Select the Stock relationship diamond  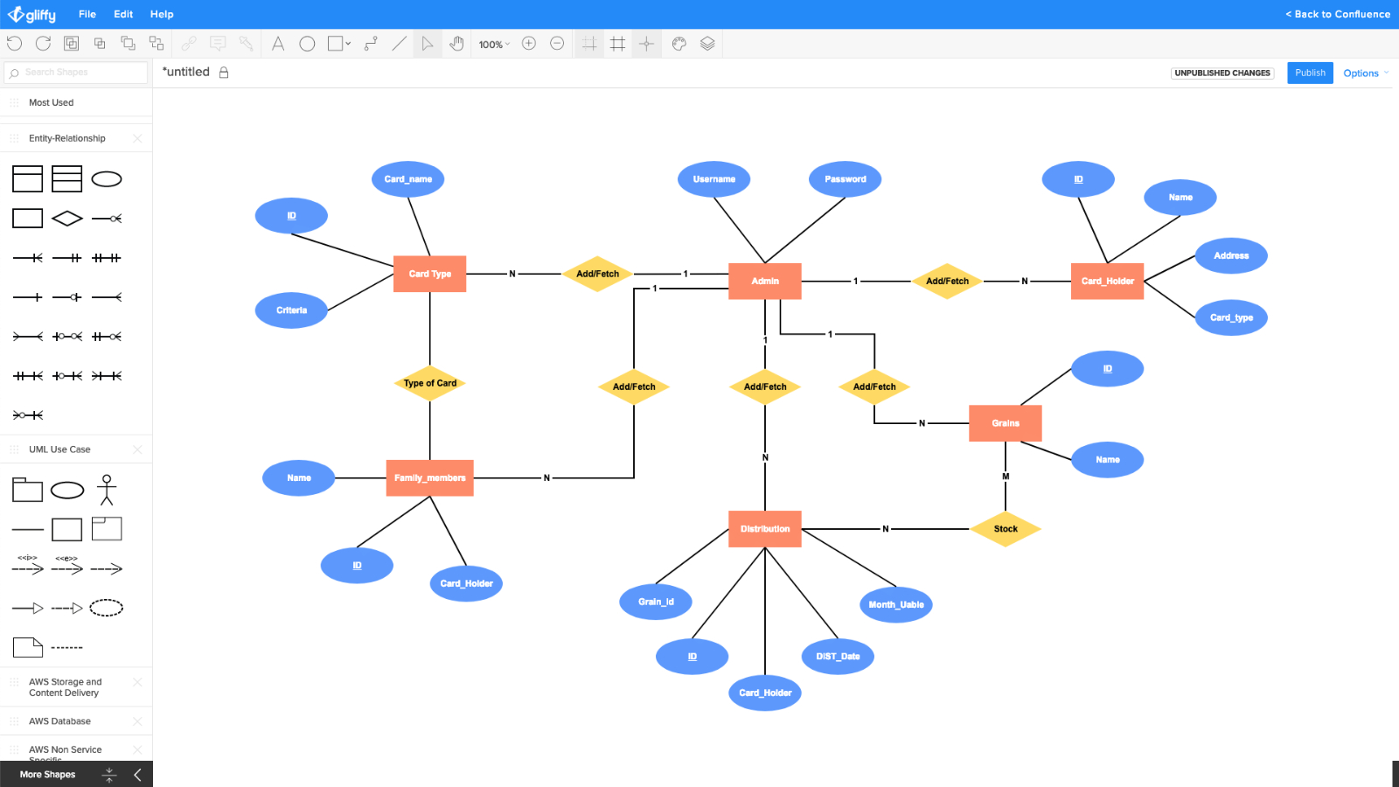click(1006, 529)
